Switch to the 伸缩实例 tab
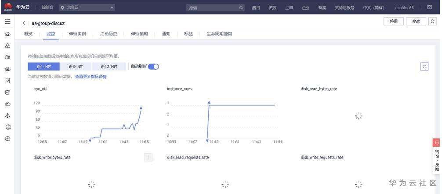 pos(77,34)
